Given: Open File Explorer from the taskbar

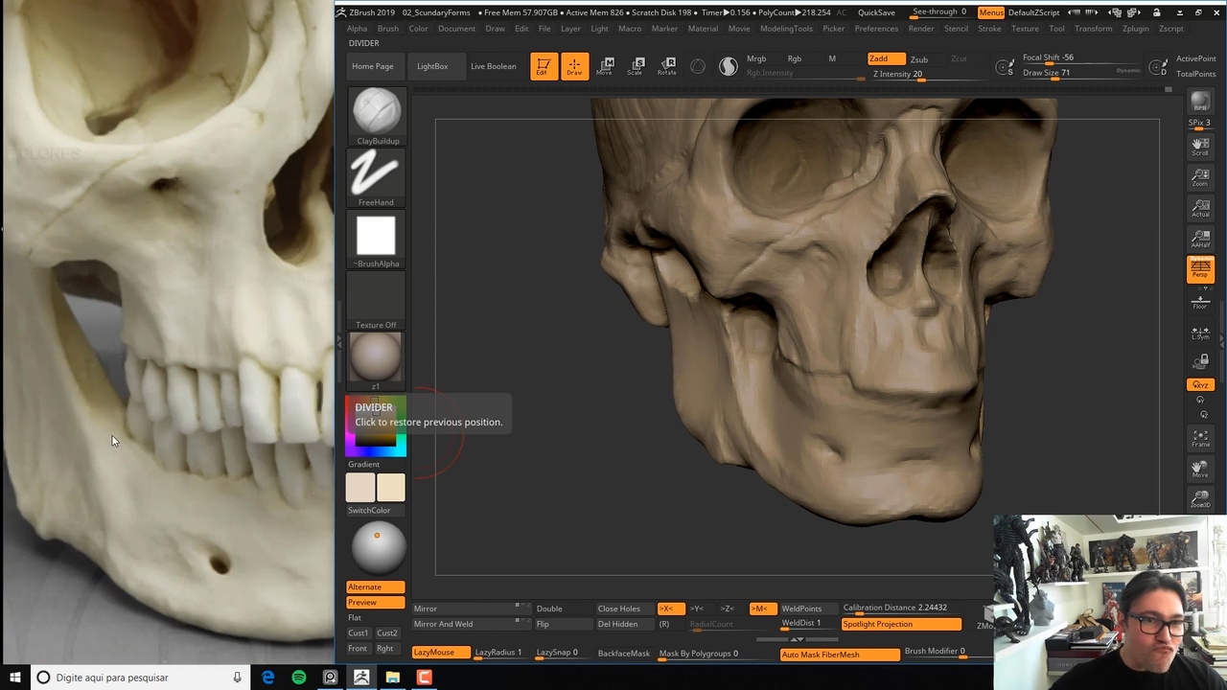Looking at the screenshot, I should [x=392, y=678].
